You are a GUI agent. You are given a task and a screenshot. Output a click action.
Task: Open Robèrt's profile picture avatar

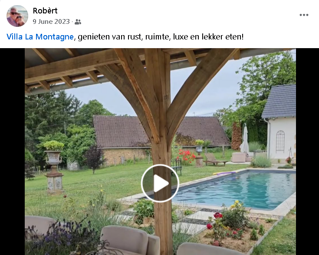point(17,16)
